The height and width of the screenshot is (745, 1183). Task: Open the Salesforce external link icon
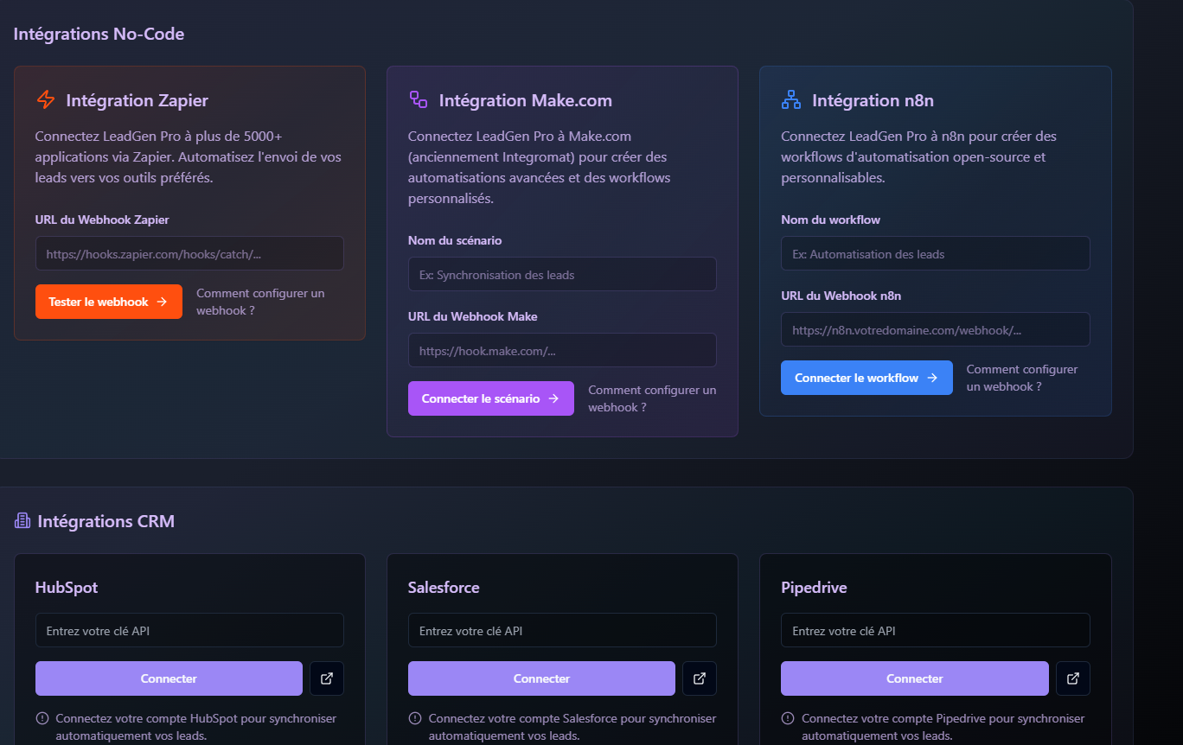(x=700, y=678)
